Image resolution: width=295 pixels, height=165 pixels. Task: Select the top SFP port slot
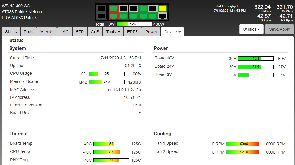tap(102, 9)
